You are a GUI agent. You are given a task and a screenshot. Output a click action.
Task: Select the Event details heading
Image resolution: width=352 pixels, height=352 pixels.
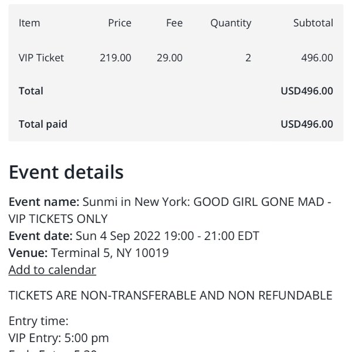66,172
